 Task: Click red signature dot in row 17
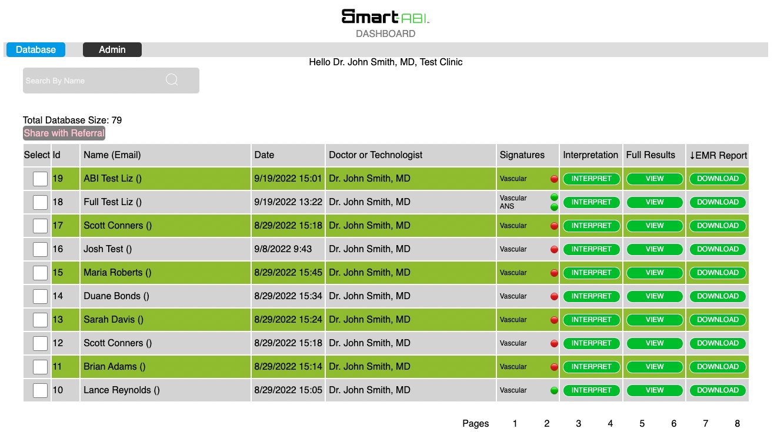pyautogui.click(x=554, y=226)
